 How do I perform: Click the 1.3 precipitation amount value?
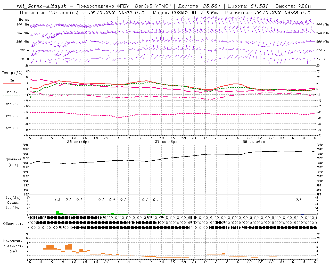tap(57, 200)
